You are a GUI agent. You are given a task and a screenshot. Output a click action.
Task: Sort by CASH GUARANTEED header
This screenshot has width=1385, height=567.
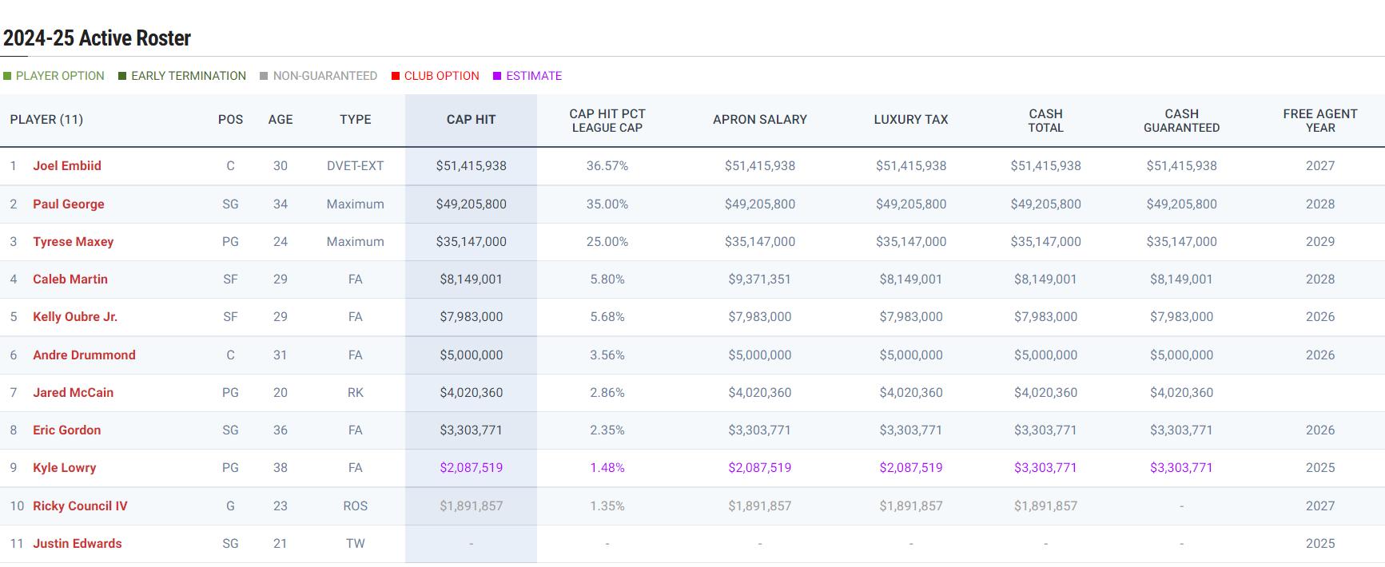tap(1182, 121)
